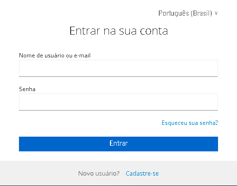The image size is (237, 186).
Task: Click inside the Senha password field
Action: pos(118,102)
